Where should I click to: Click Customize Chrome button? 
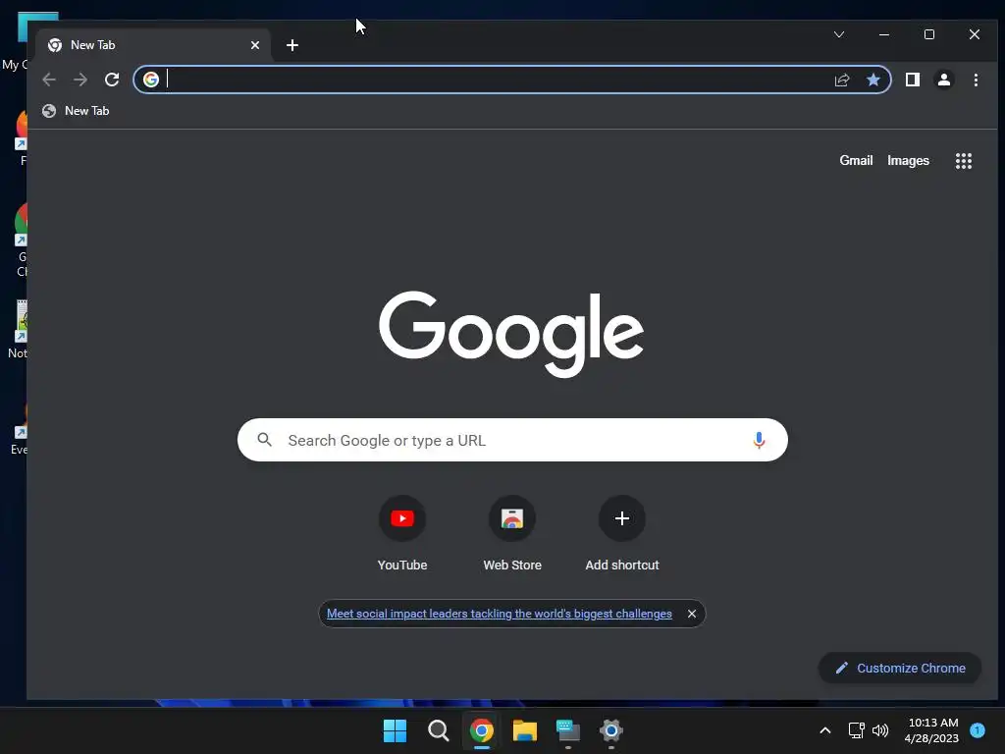(900, 668)
